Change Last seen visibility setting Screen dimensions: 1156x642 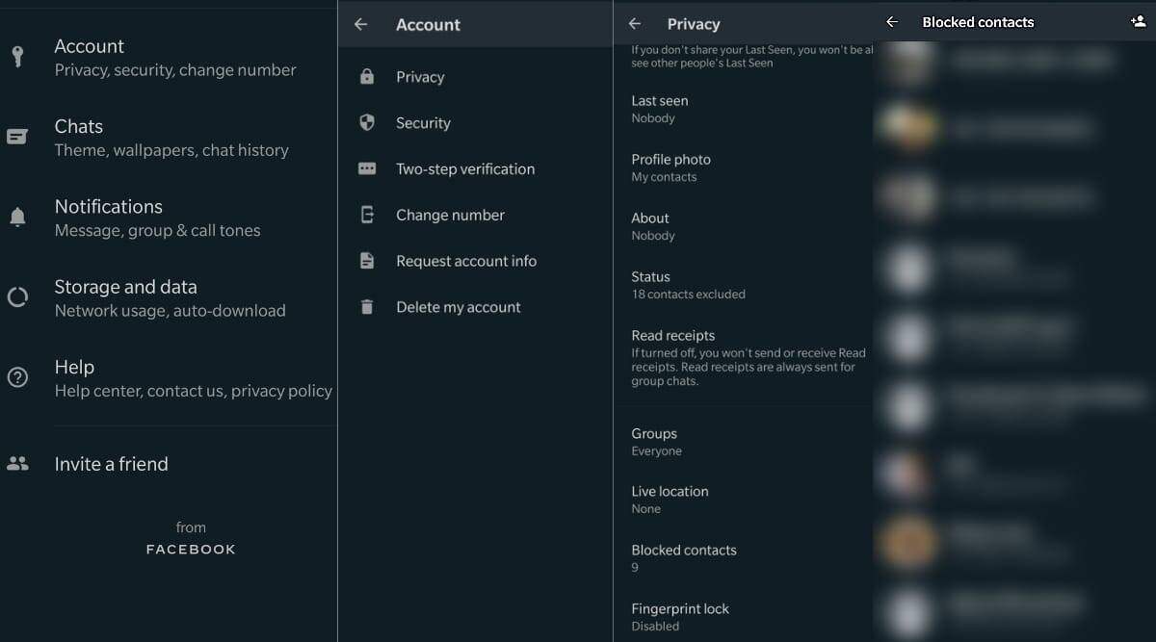[x=660, y=109]
